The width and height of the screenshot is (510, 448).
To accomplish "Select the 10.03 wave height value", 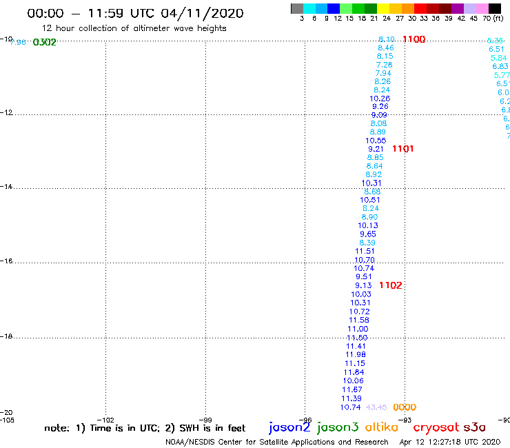I will (x=361, y=294).
